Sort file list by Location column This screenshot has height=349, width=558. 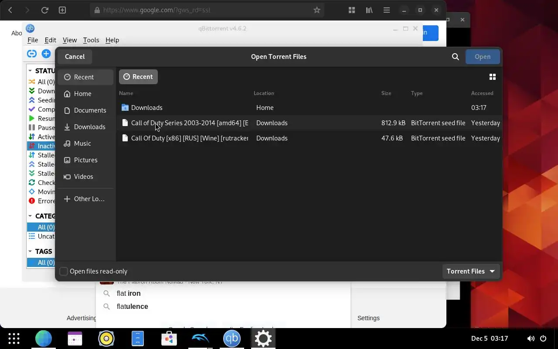click(264, 93)
